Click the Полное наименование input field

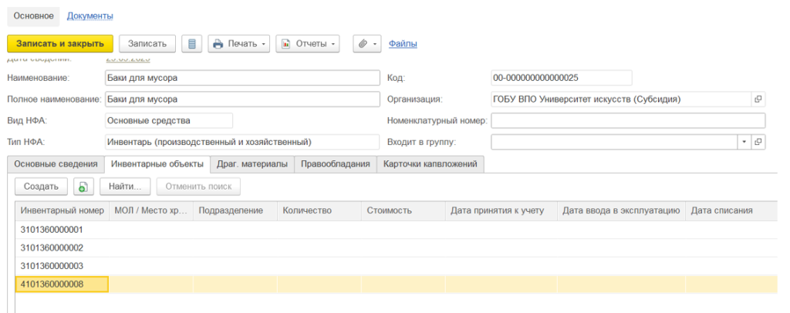(x=242, y=99)
